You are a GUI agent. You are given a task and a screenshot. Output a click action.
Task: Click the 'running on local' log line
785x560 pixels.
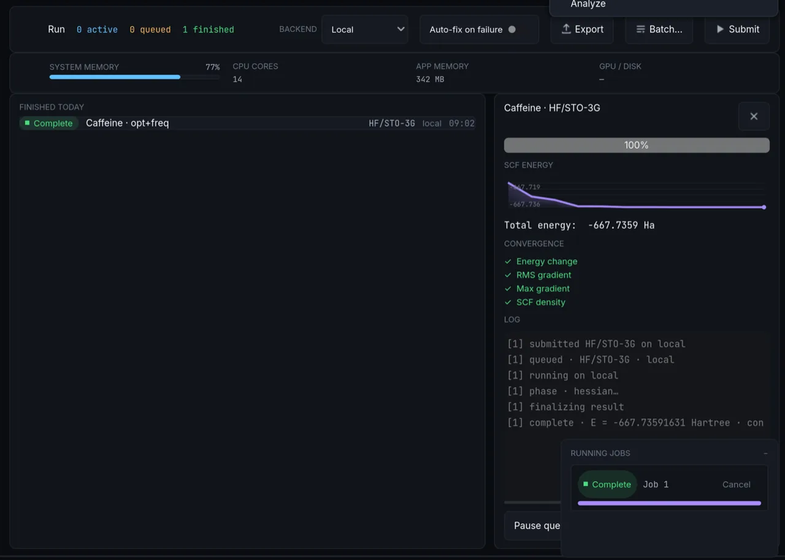point(563,376)
